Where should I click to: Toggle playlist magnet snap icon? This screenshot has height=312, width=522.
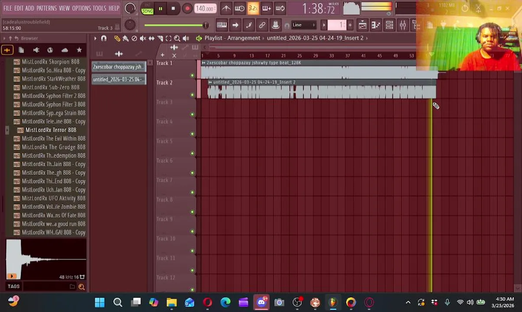104,39
